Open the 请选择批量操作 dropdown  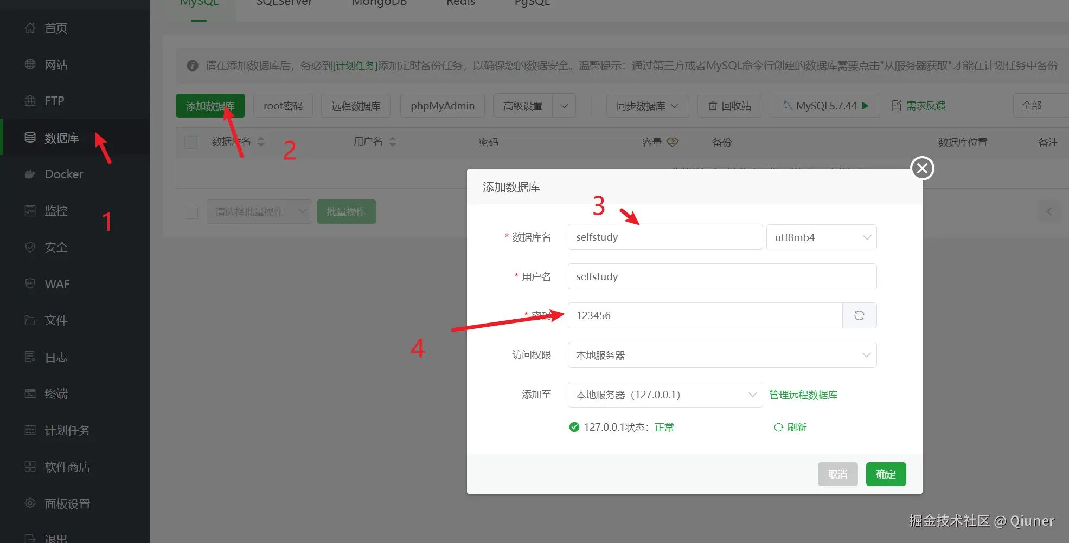[259, 212]
